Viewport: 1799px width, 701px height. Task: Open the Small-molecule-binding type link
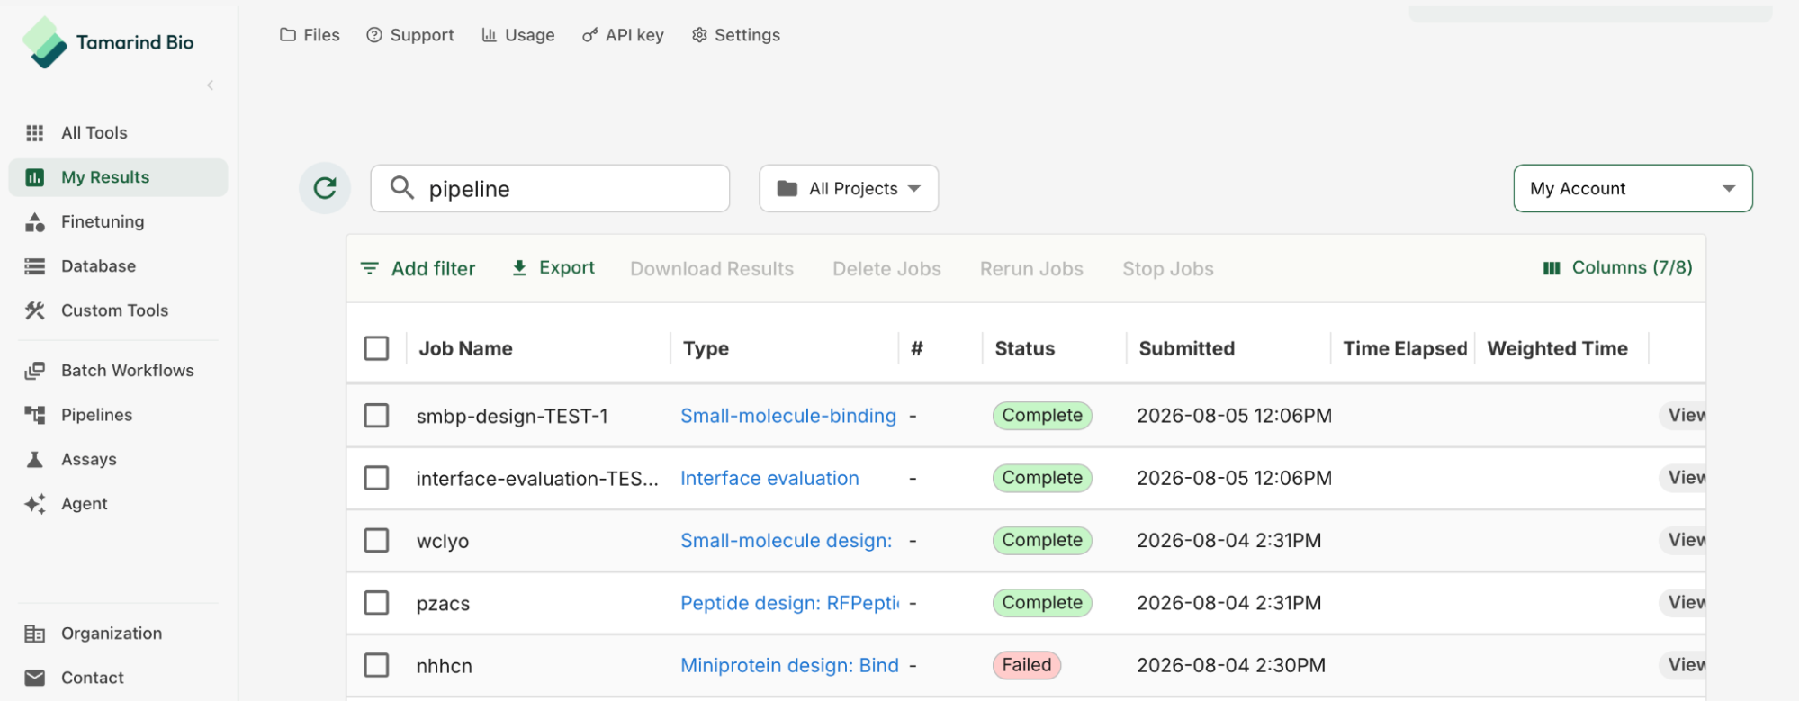(788, 416)
